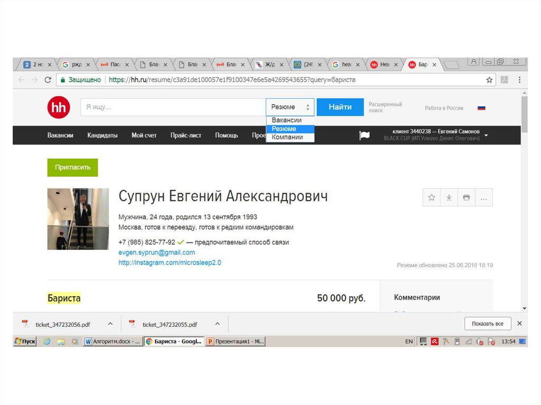Screen dimensions: 541x405
Task: Star this resume as favorite
Action: click(x=432, y=197)
